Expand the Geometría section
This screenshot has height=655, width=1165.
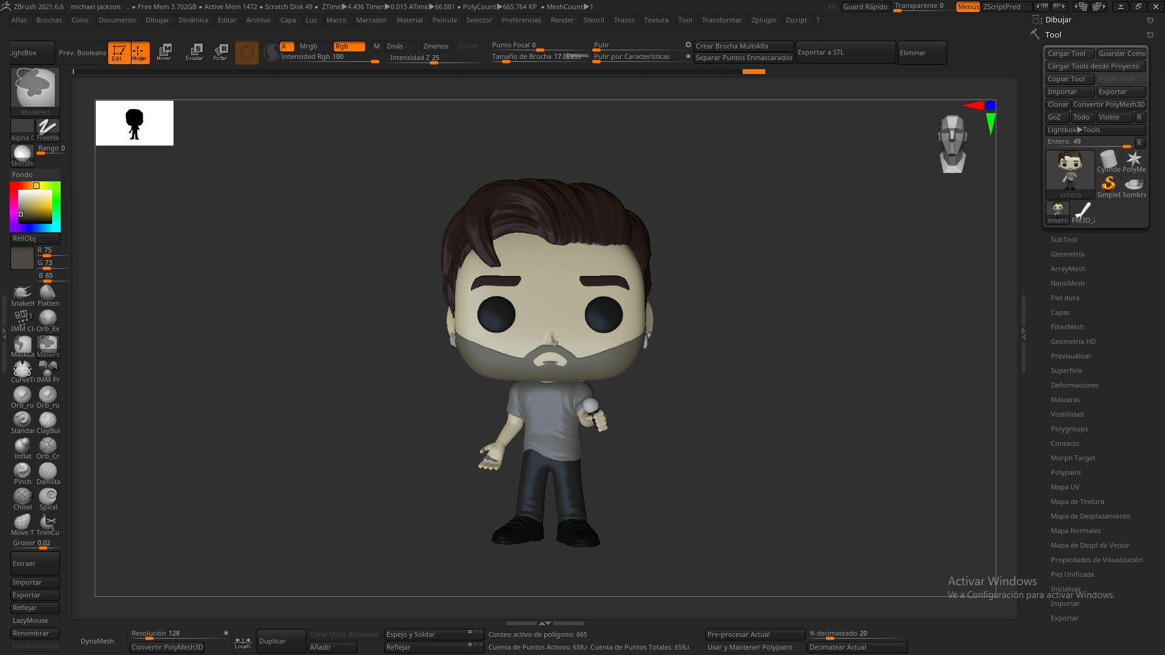tap(1067, 254)
